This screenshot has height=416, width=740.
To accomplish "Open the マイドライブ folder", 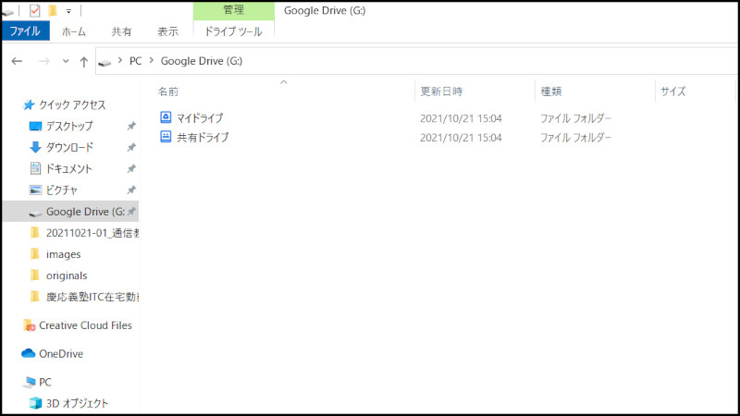I will pos(200,118).
